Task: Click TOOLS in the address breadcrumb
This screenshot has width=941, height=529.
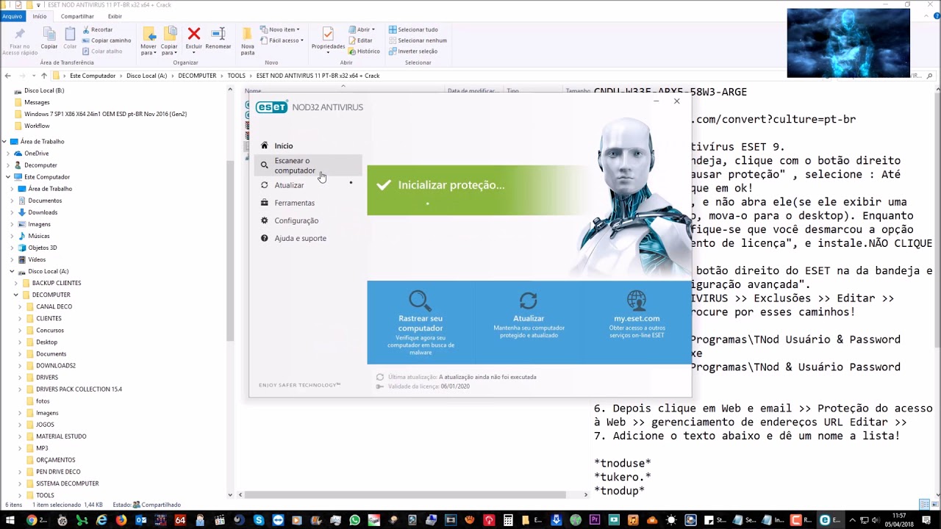Action: pyautogui.click(x=236, y=76)
